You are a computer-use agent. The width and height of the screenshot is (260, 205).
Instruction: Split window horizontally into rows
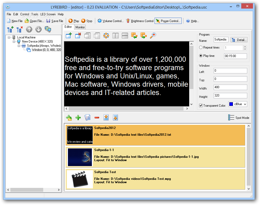click(125, 35)
